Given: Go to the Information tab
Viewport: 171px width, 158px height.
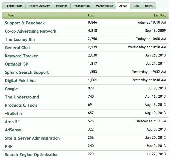Looking at the screenshot, I should click(x=81, y=6).
